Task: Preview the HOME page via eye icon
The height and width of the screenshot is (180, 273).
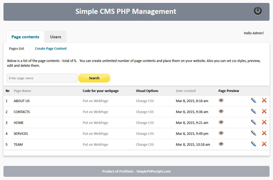Action: [x=221, y=122]
